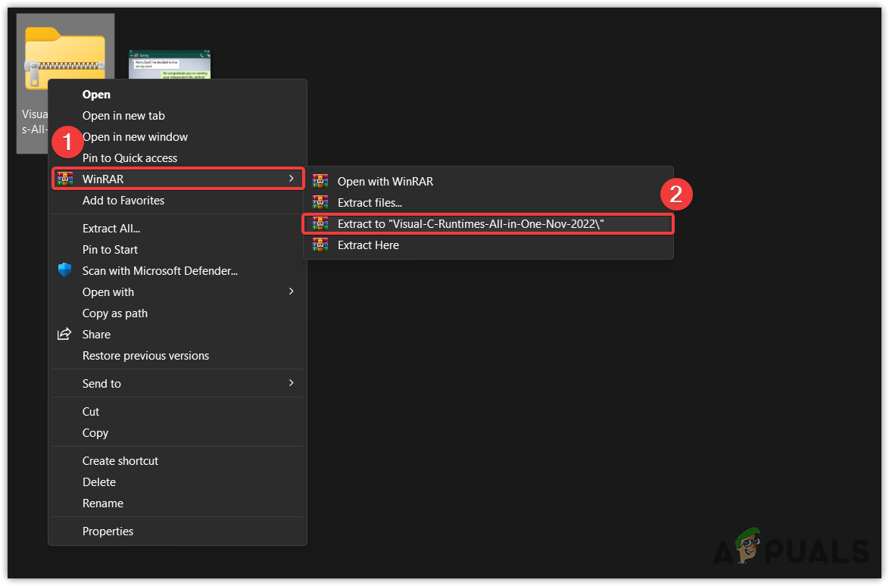The image size is (889, 586).
Task: Click the WinRAR icon beside 'Open with WinRAR'
Action: coord(321,181)
